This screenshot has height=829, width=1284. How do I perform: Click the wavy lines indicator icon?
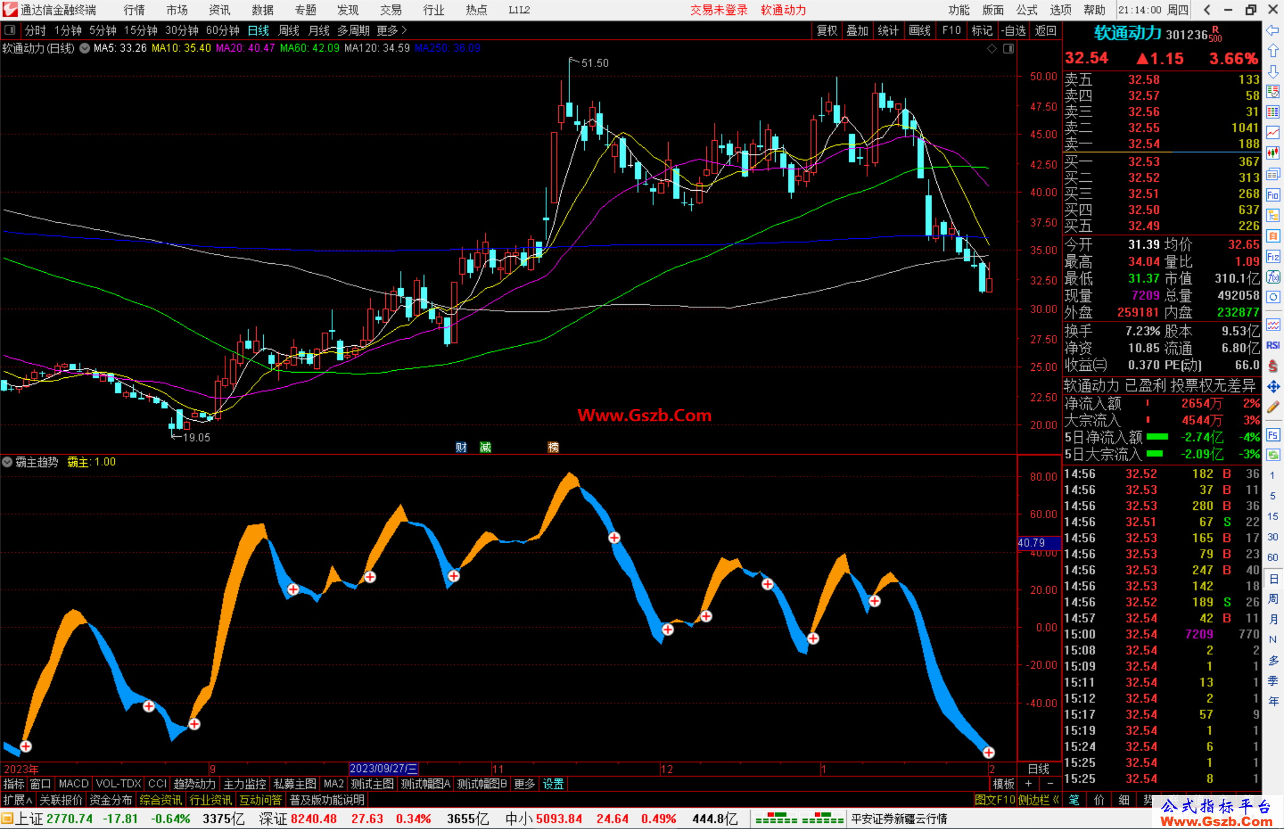click(x=1273, y=324)
